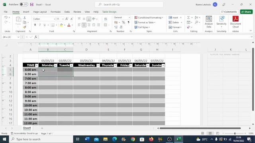The image size is (255, 143).
Task: Toggle Bold formatting
Action: tap(35, 25)
